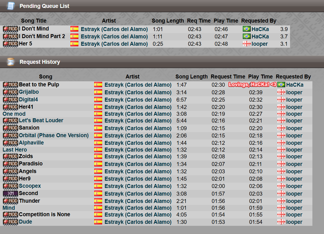The width and height of the screenshot is (324, 234).
Task: Click the Request Time column header
Action: (x=228, y=77)
